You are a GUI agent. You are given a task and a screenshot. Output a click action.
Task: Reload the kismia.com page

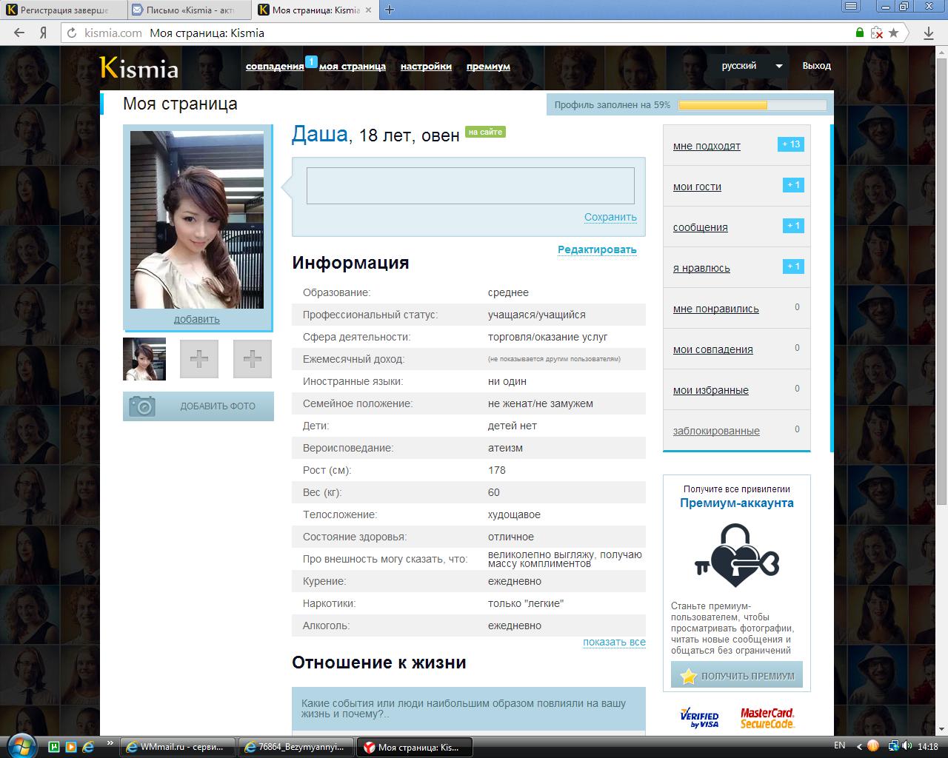pyautogui.click(x=72, y=33)
